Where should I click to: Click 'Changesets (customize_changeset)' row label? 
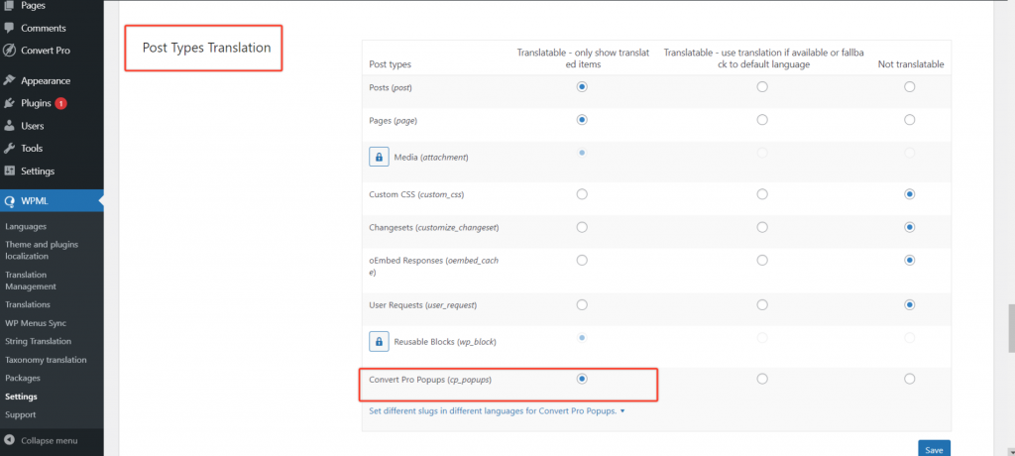[434, 227]
